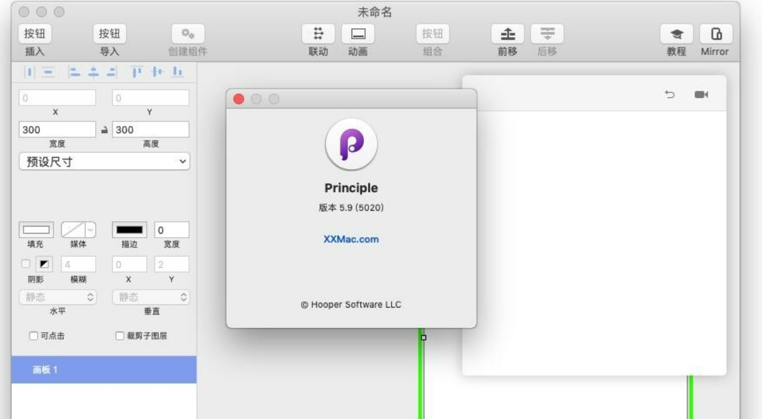
Task: Click the © Hooper Software LLC text
Action: point(351,305)
